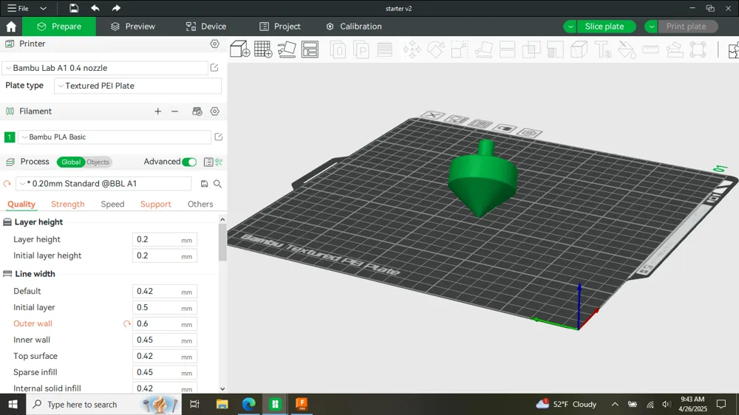Click the compare presets icon
Image resolution: width=739 pixels, height=415 pixels.
(x=219, y=162)
